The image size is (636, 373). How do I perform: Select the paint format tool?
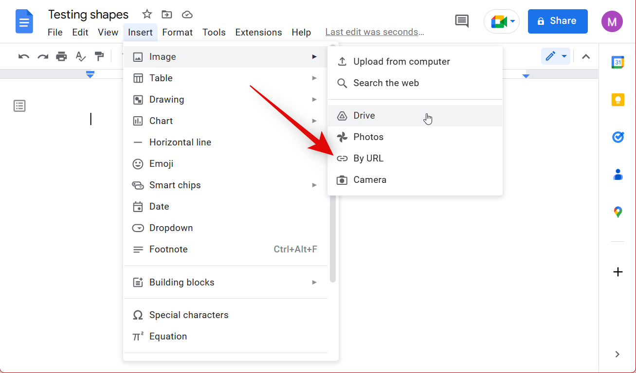[x=99, y=56]
